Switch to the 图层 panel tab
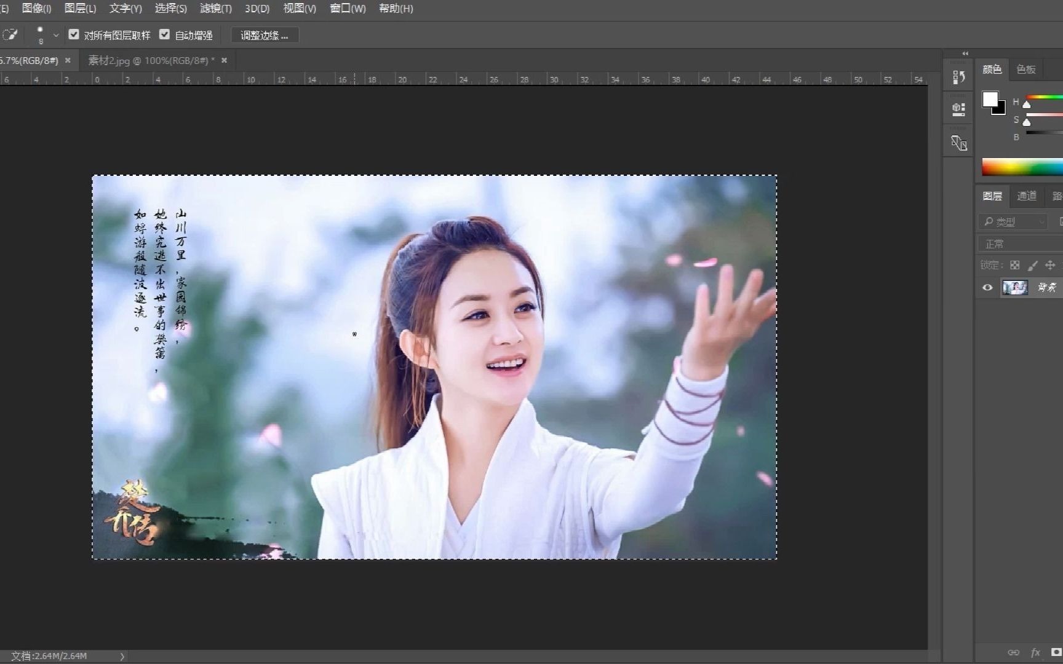This screenshot has height=664, width=1063. (x=992, y=196)
